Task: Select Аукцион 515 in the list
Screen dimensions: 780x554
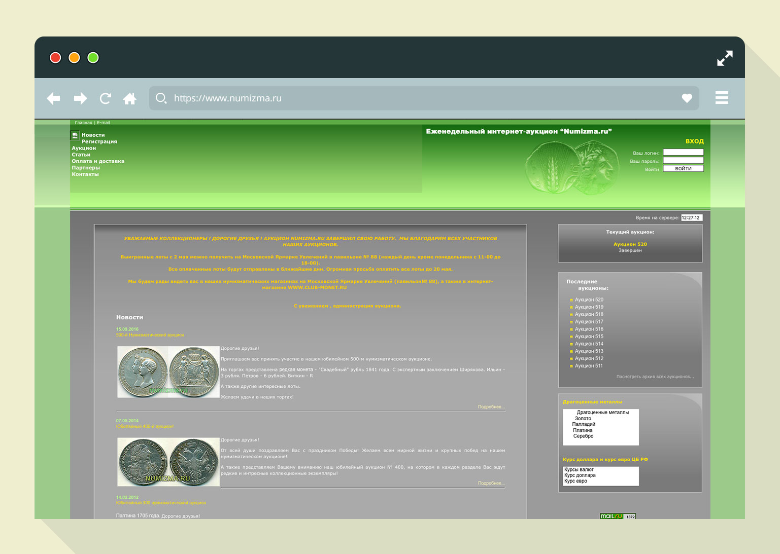Action: coord(589,337)
